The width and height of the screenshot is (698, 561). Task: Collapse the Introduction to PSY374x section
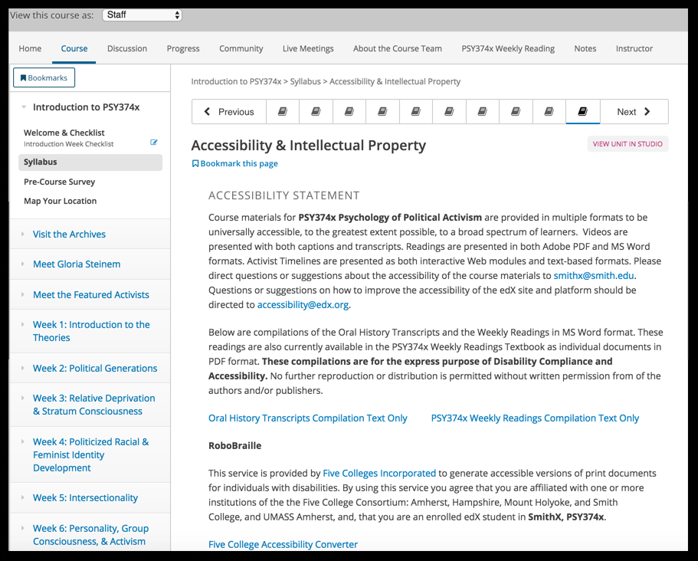(86, 107)
